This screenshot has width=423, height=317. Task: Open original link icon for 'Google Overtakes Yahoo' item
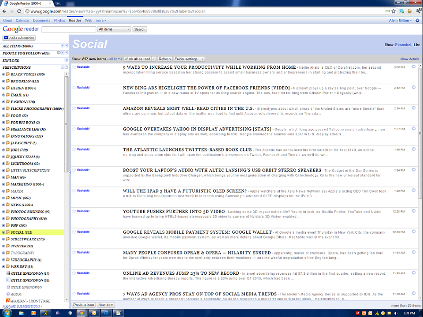(x=414, y=129)
